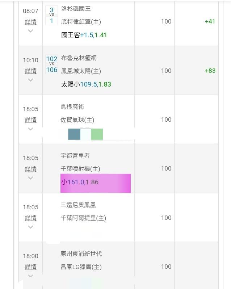The height and width of the screenshot is (289, 231).
Task: Click the 太陽小109.5,1.83 bet line
Action: tap(86, 84)
